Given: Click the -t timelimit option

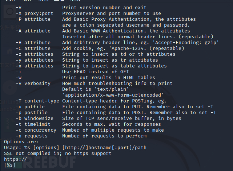Looking at the screenshot, I should point(33,124).
